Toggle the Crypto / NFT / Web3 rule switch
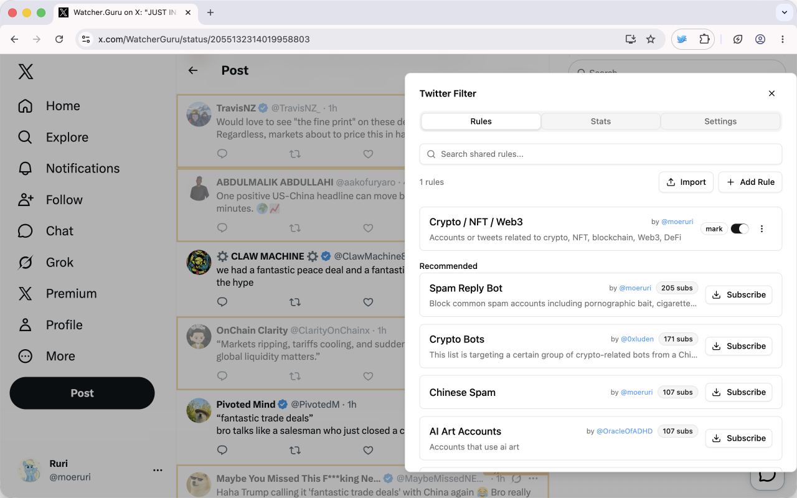 coord(740,228)
